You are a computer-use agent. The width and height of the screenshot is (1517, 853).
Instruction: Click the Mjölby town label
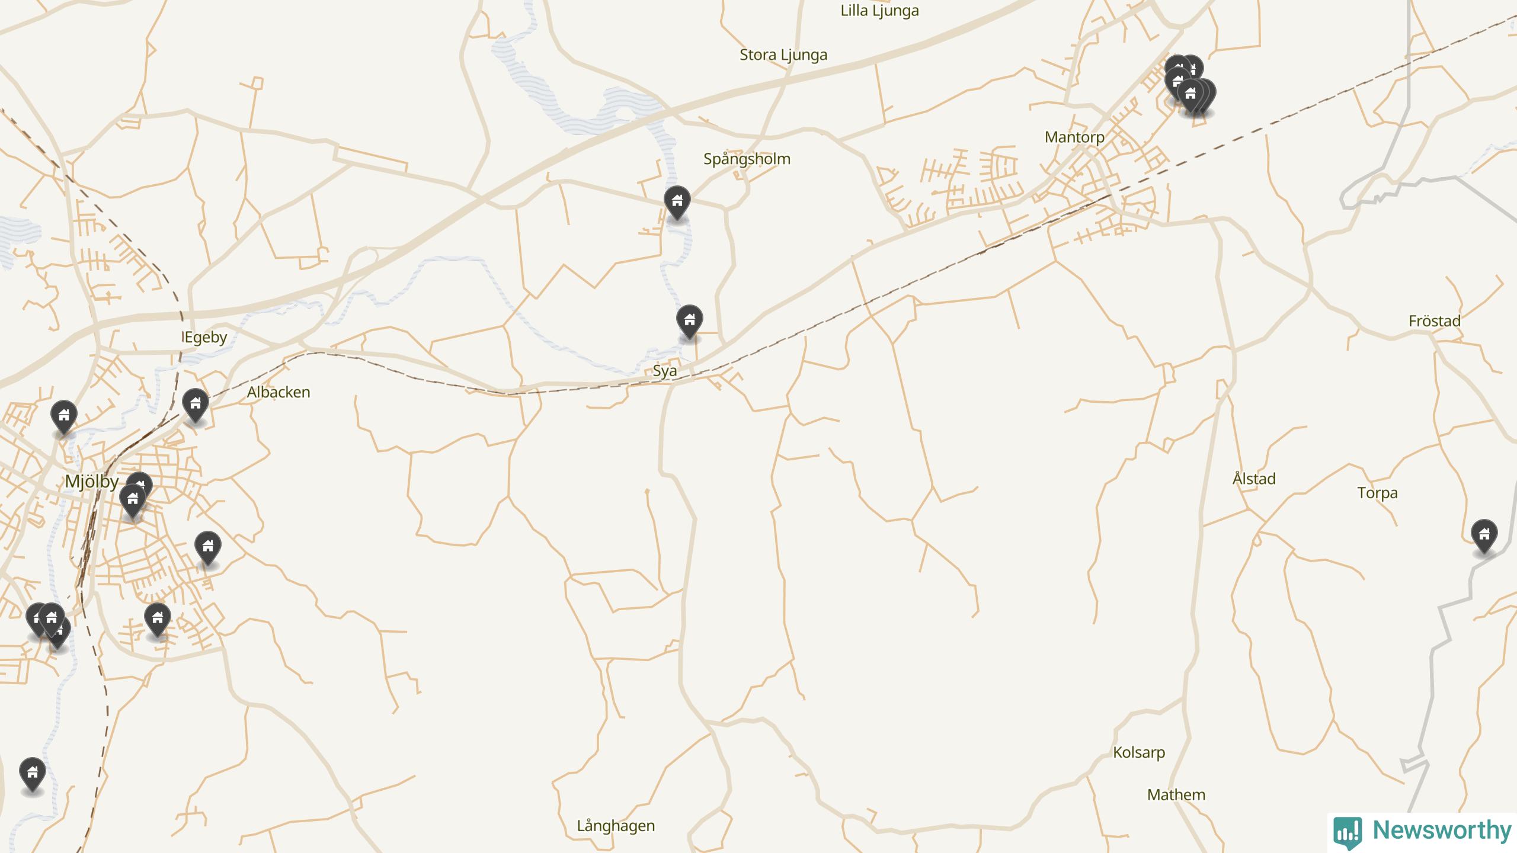pos(91,481)
